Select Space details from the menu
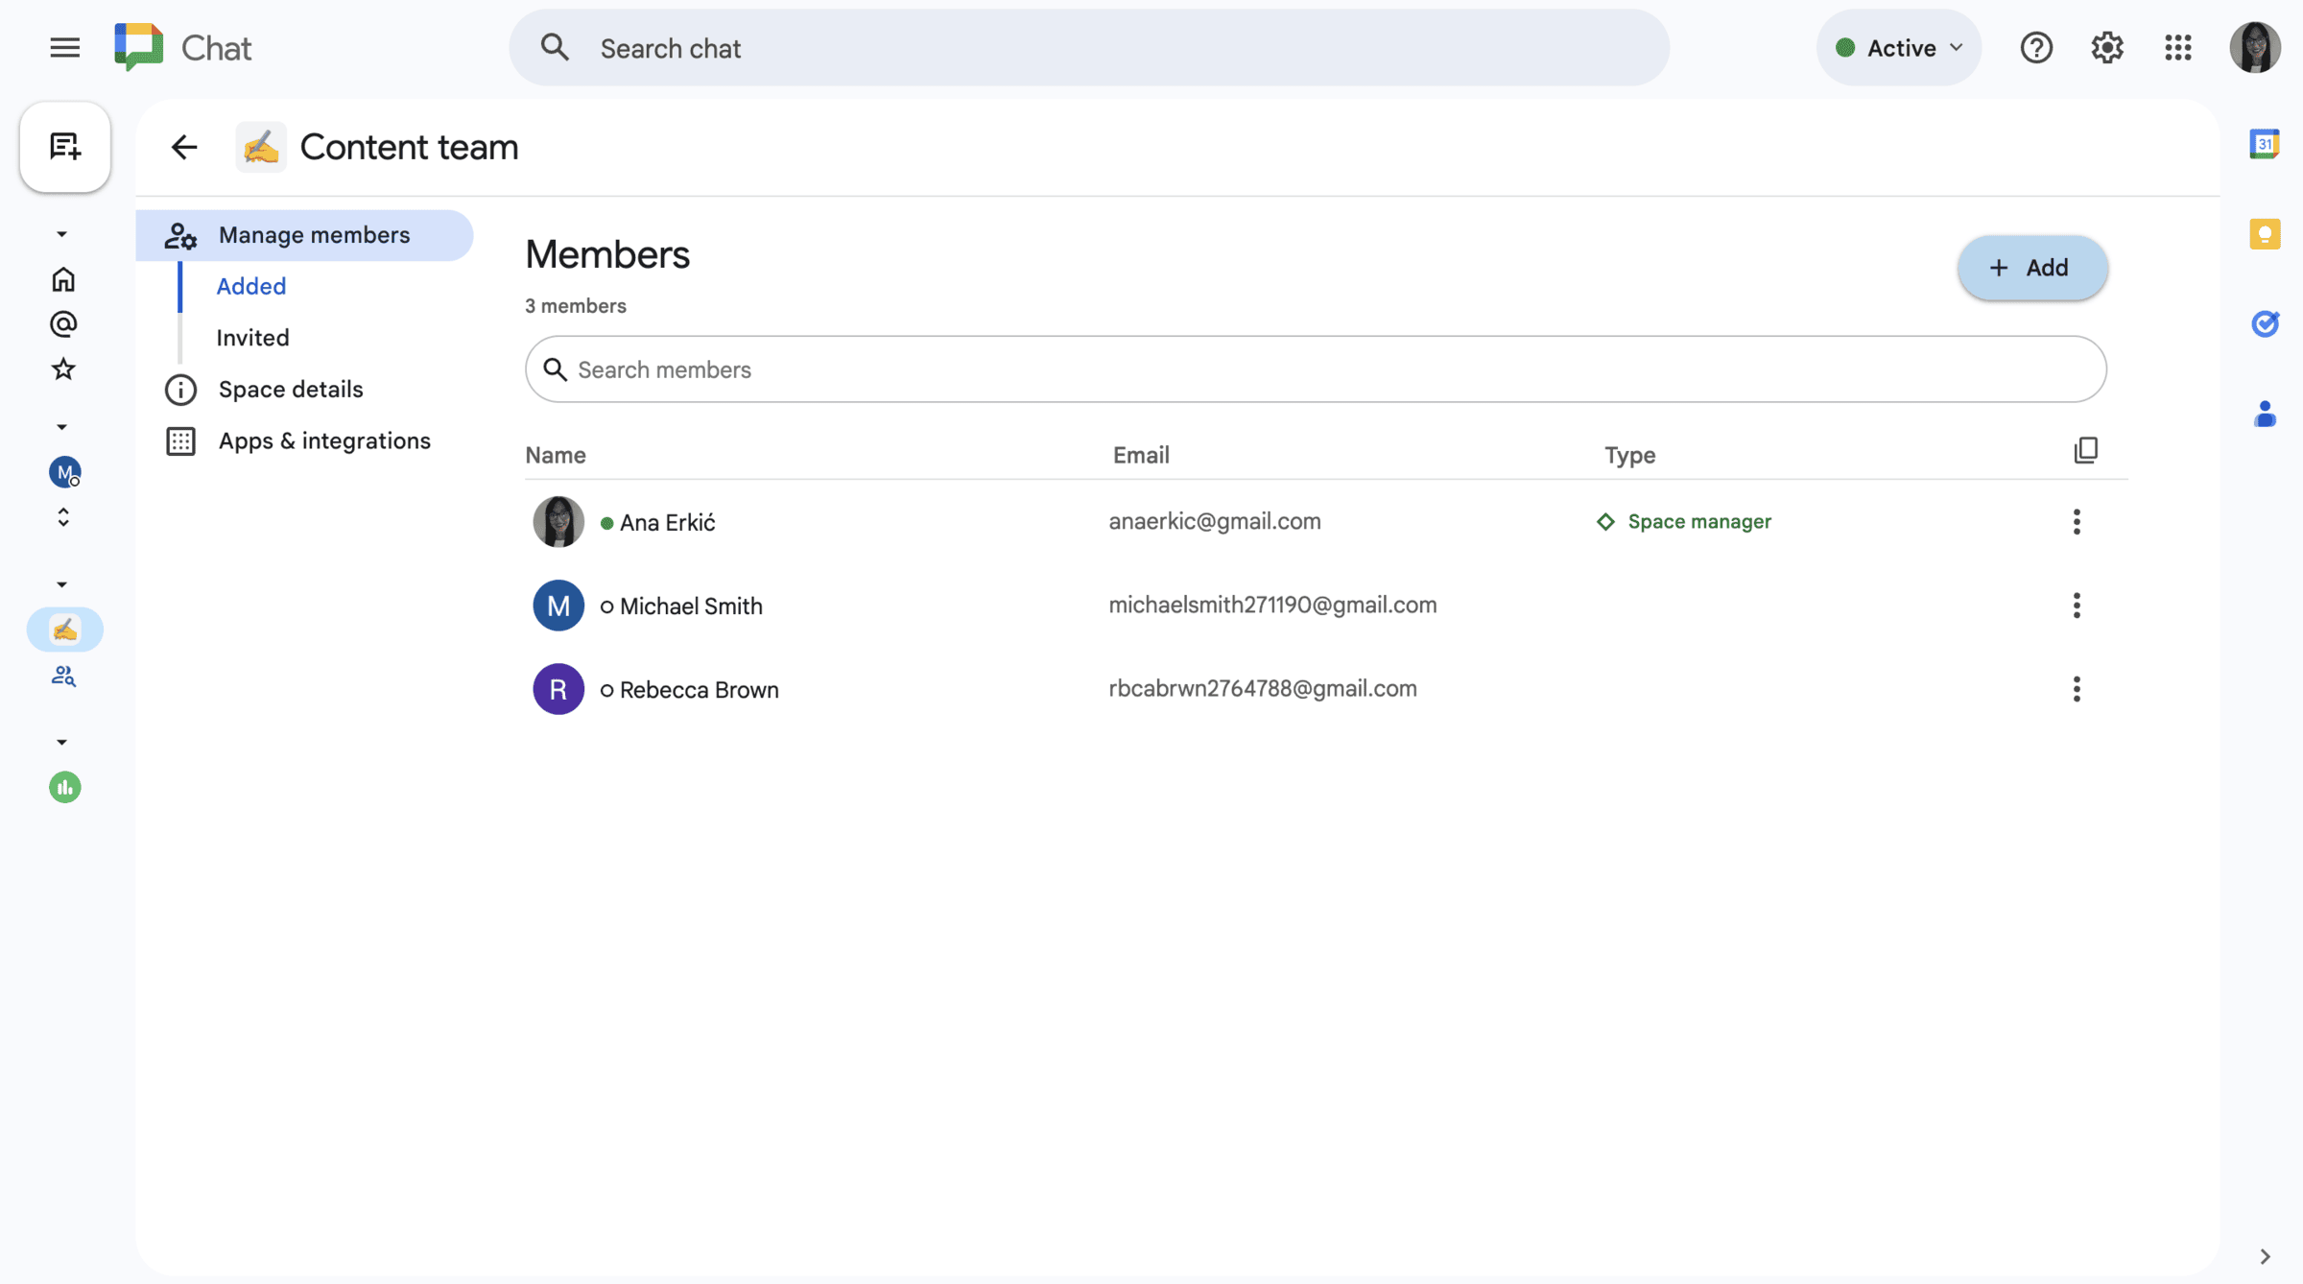Image resolution: width=2303 pixels, height=1284 pixels. [x=291, y=389]
